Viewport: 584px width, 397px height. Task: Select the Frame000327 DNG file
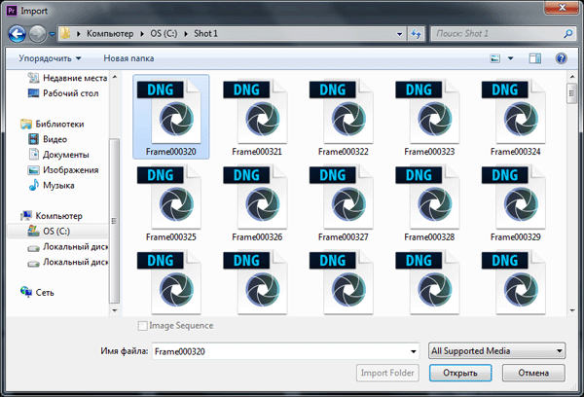(343, 202)
